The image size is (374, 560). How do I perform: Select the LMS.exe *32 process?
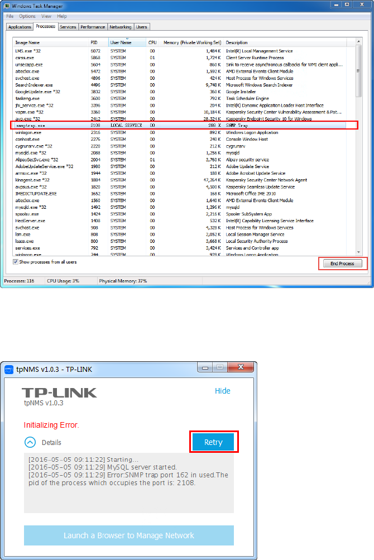[x=180, y=51]
